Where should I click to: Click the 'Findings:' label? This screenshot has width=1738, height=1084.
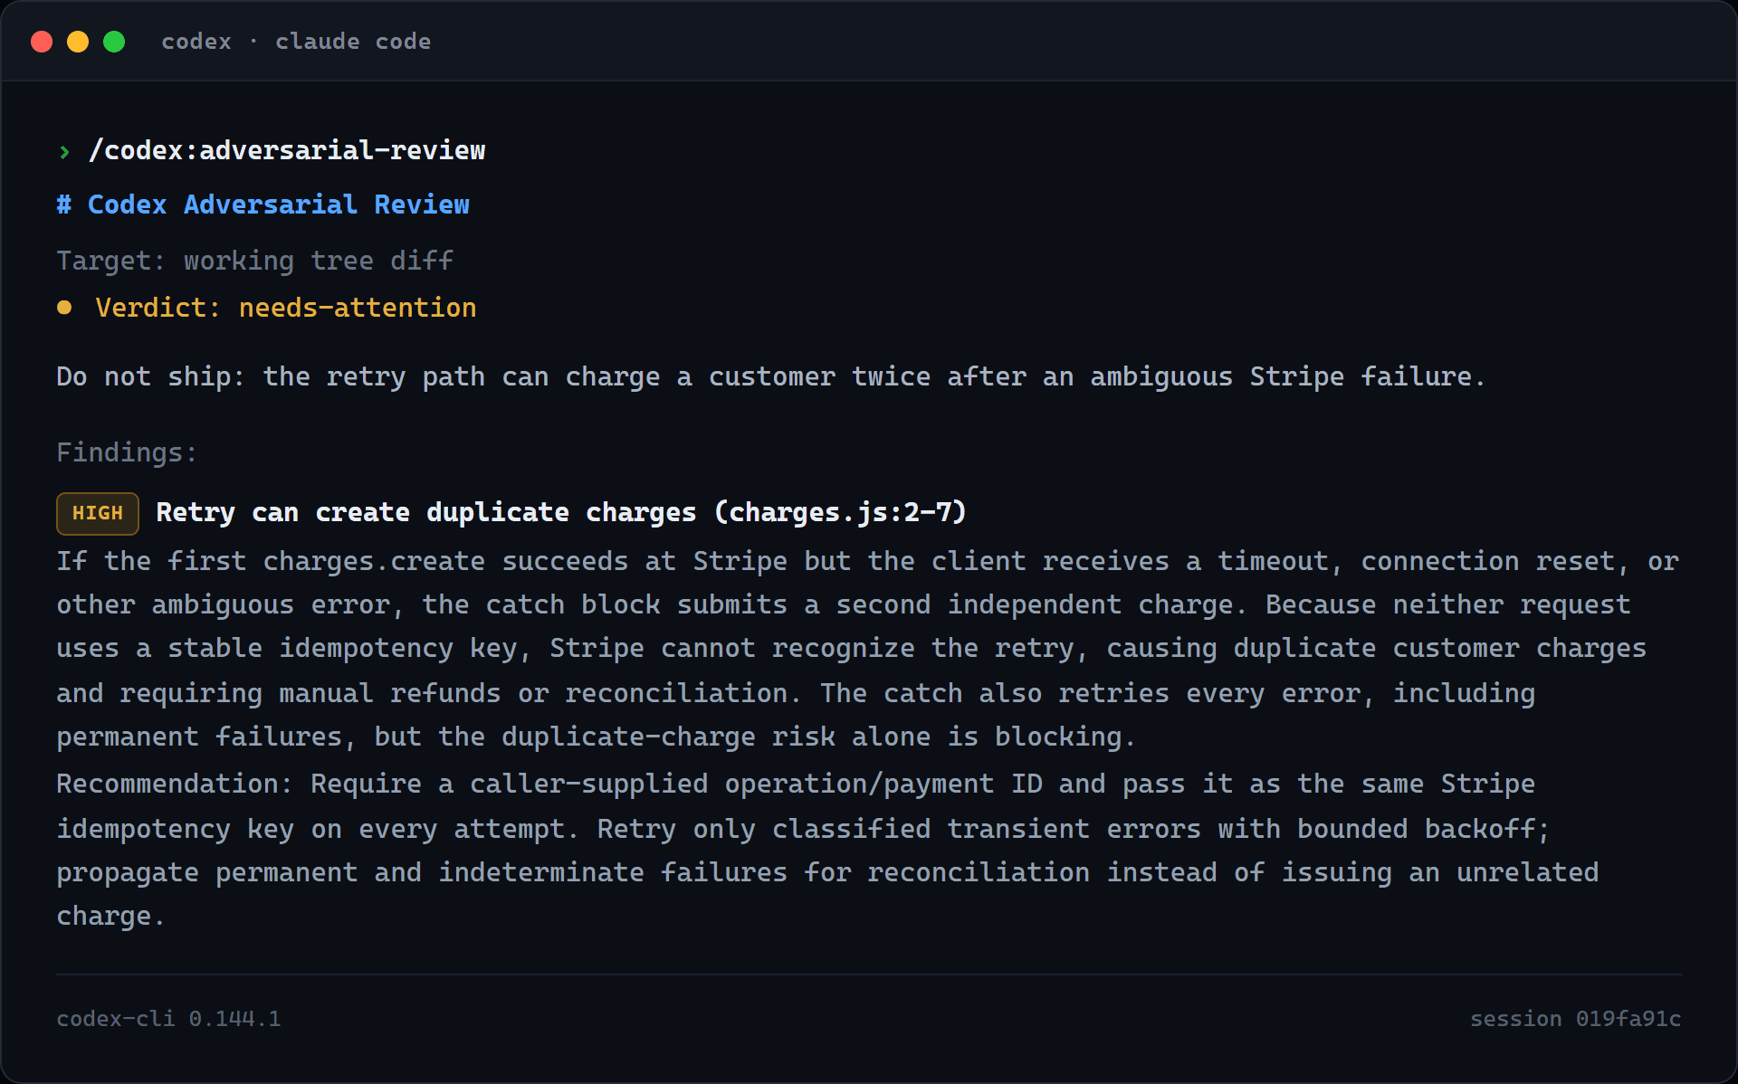[x=127, y=452]
